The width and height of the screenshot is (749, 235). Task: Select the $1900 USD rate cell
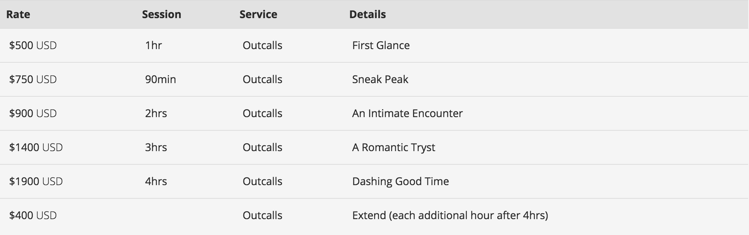(x=36, y=181)
